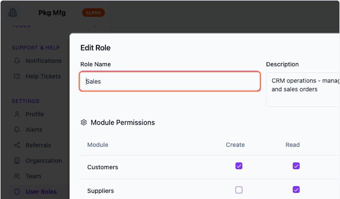
Task: Click the Referrals share icon
Action: pyautogui.click(x=17, y=145)
